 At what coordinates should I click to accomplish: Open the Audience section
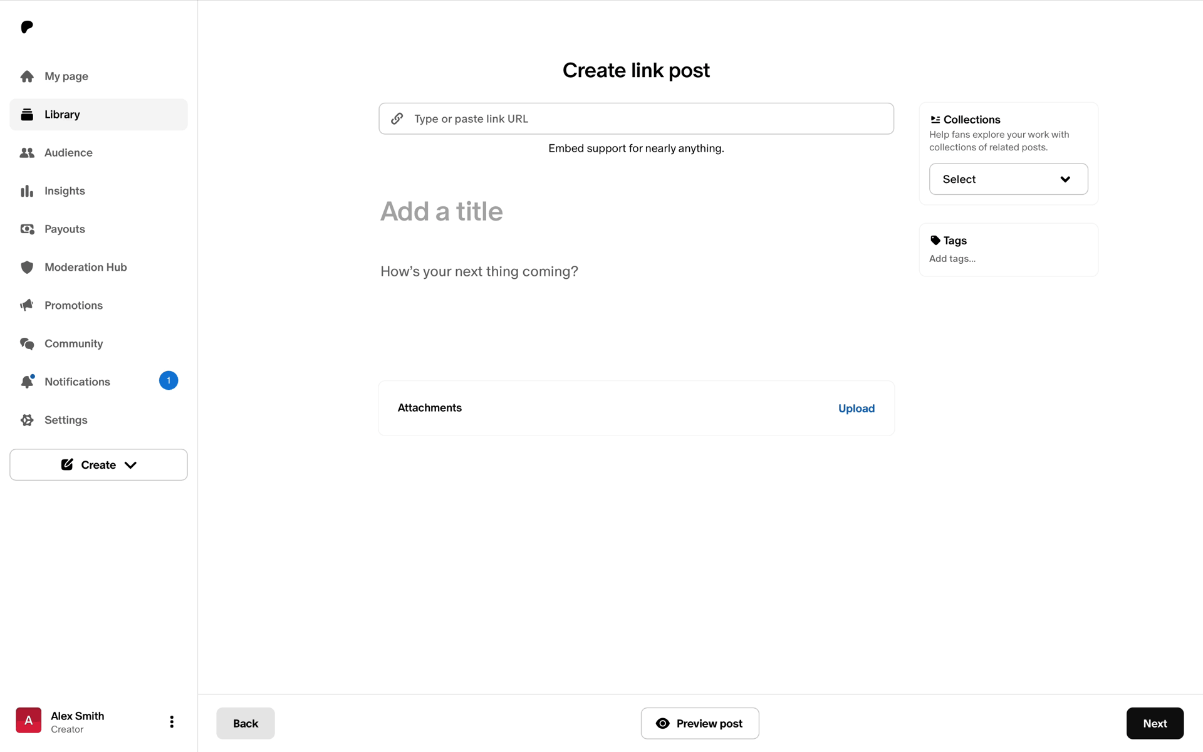[98, 153]
